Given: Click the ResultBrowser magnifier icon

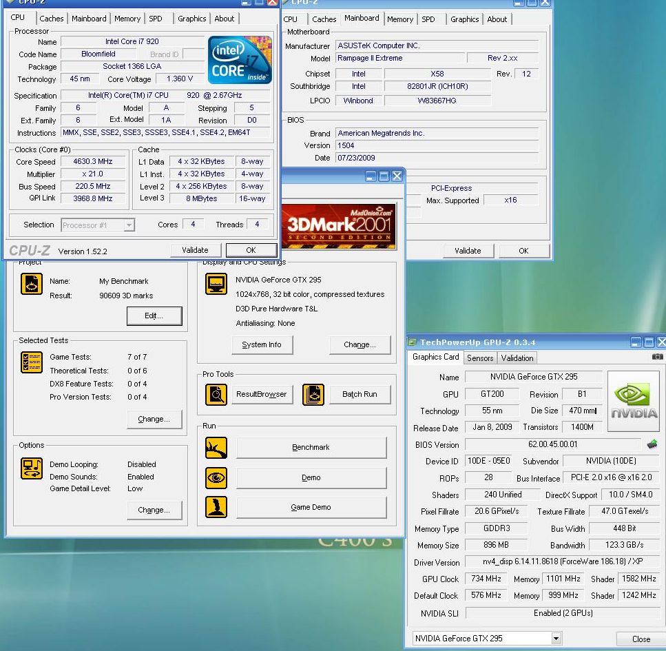Looking at the screenshot, I should tap(216, 394).
